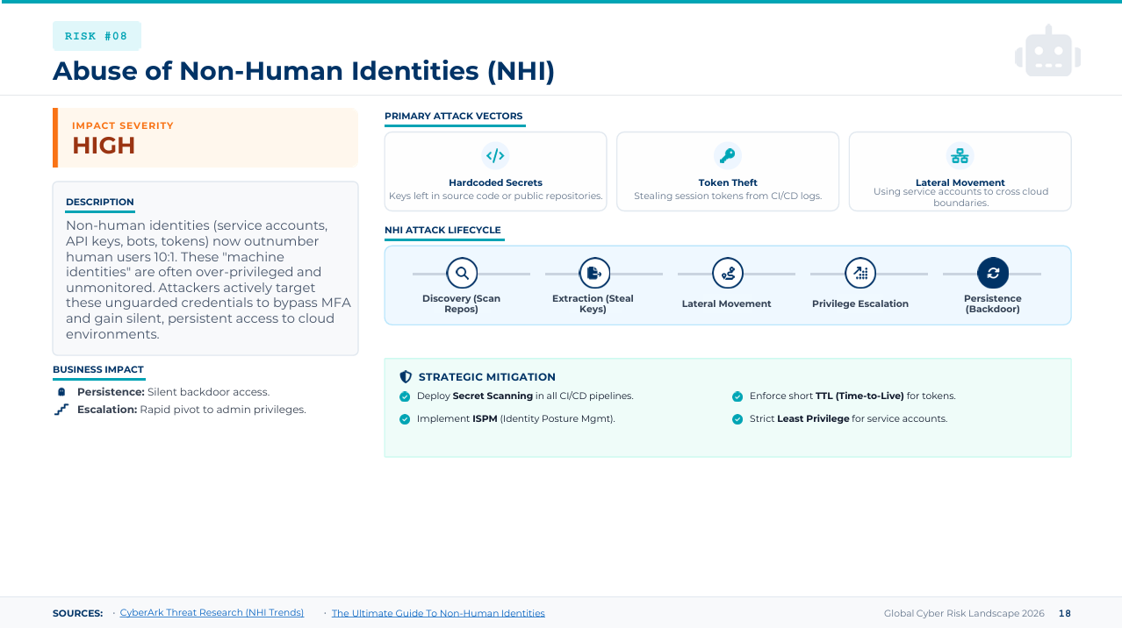Click checkmark beside Enforce short TTL
1122x628 pixels.
click(737, 396)
